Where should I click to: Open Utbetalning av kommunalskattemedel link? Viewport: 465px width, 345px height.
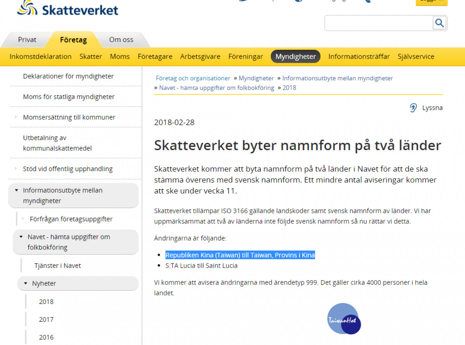(57, 143)
